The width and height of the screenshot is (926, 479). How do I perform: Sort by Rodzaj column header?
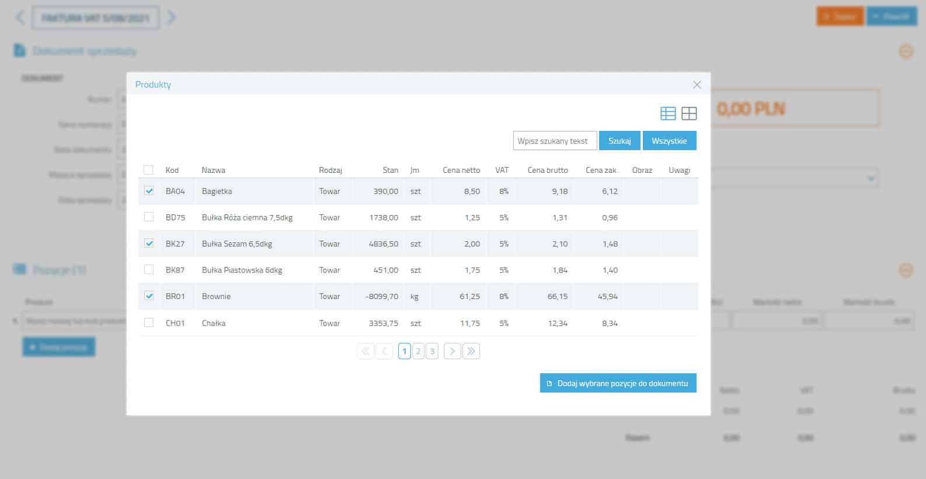[330, 170]
